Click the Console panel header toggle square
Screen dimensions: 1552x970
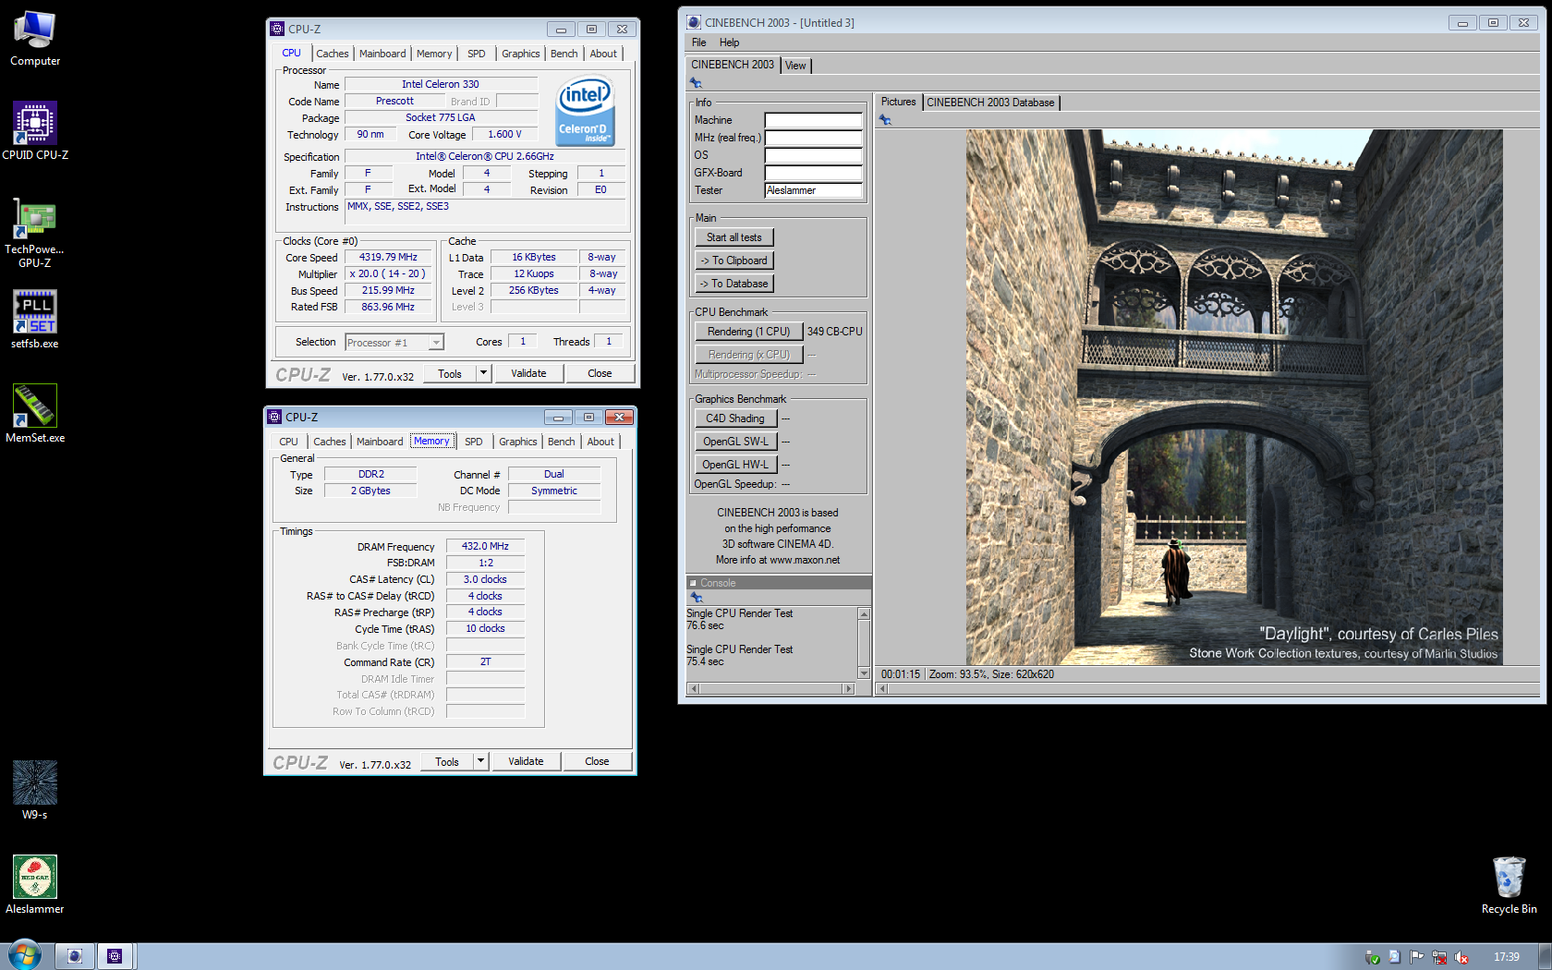pyautogui.click(x=694, y=583)
